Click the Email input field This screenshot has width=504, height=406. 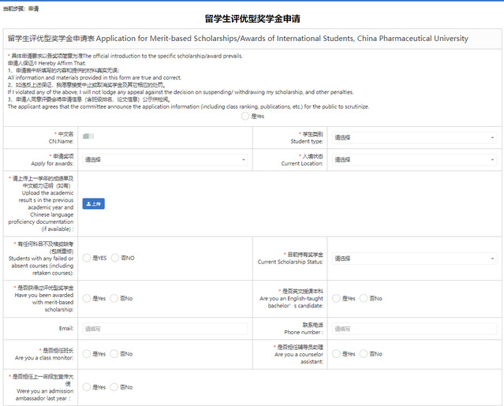point(164,329)
